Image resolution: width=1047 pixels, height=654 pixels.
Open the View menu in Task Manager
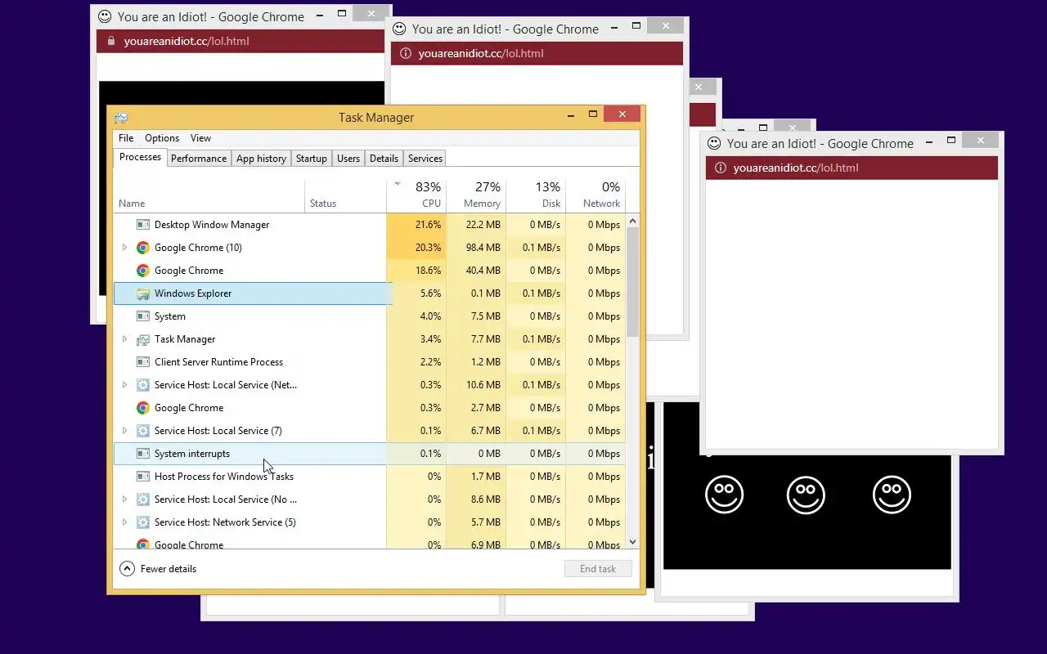200,138
